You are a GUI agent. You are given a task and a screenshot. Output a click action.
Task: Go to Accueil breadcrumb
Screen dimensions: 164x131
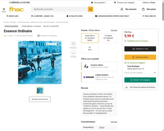click(x=6, y=22)
